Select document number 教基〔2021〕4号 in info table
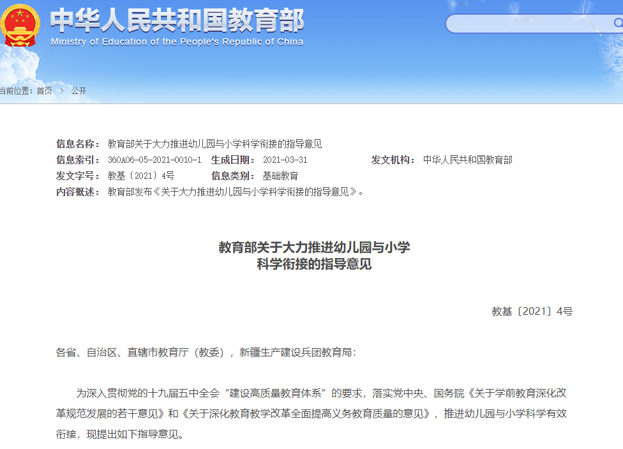623x449 pixels. click(141, 176)
